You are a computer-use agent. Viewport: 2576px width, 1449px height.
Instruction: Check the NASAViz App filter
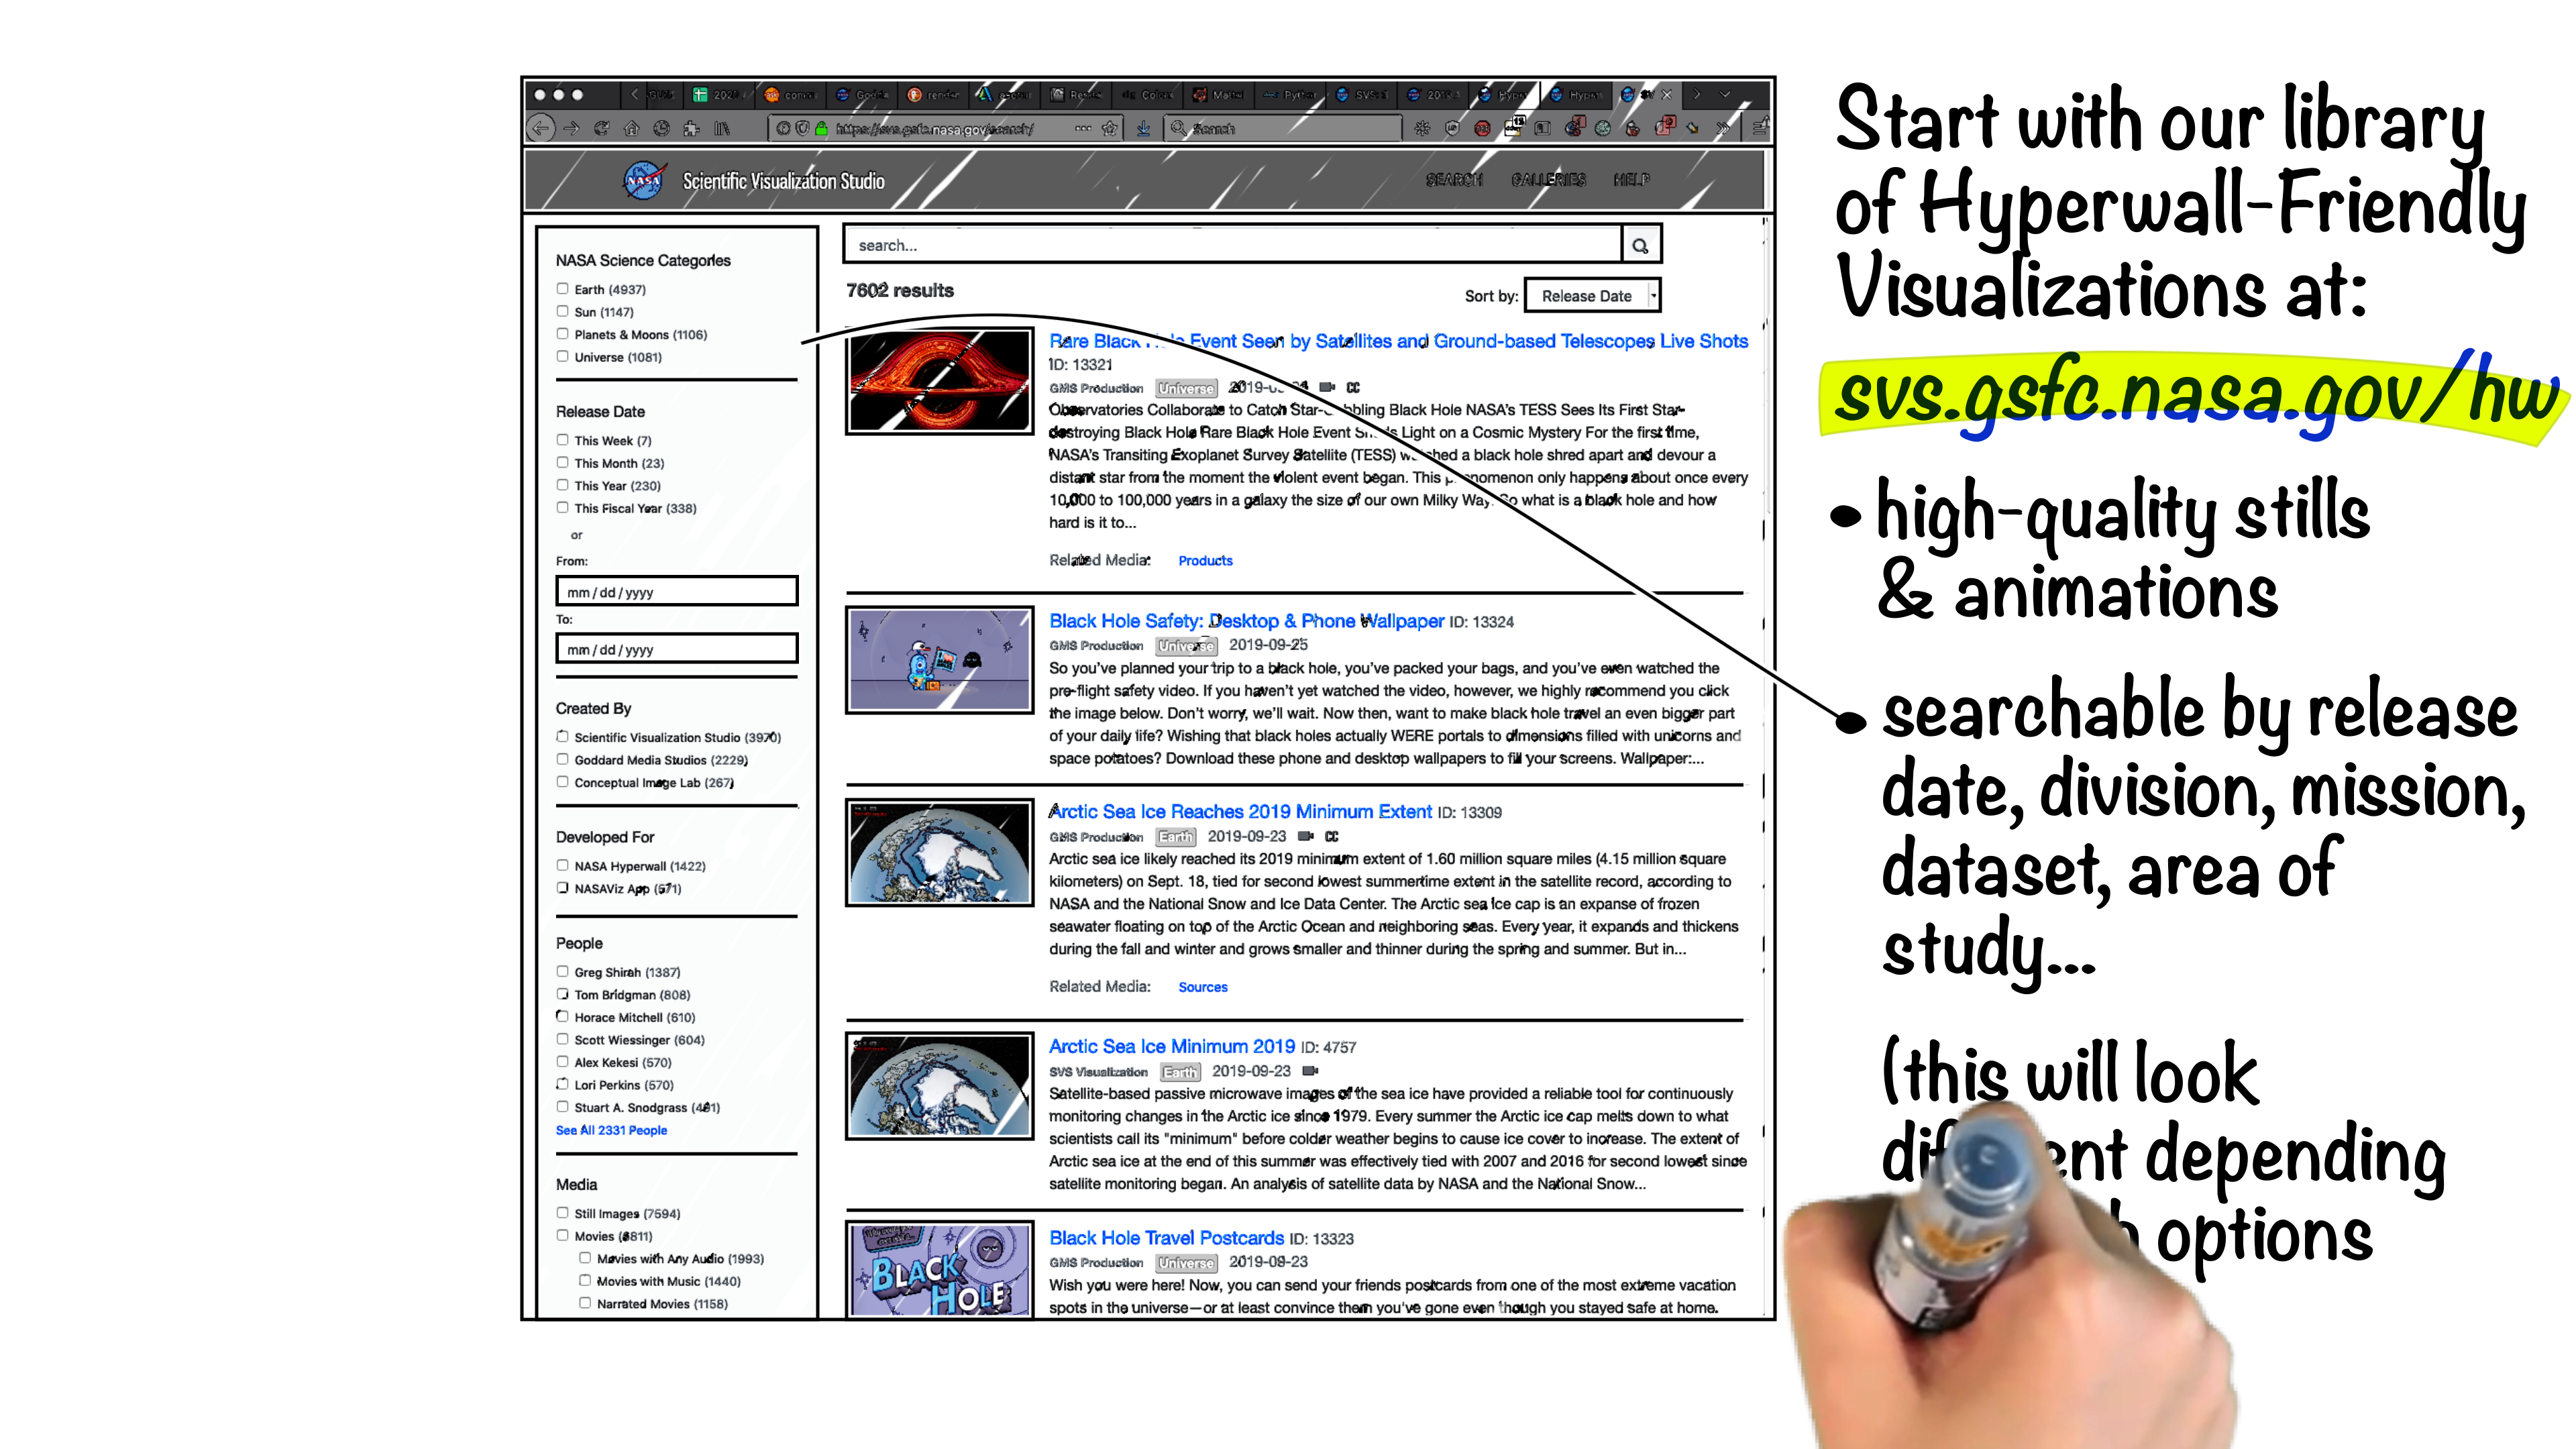[562, 888]
